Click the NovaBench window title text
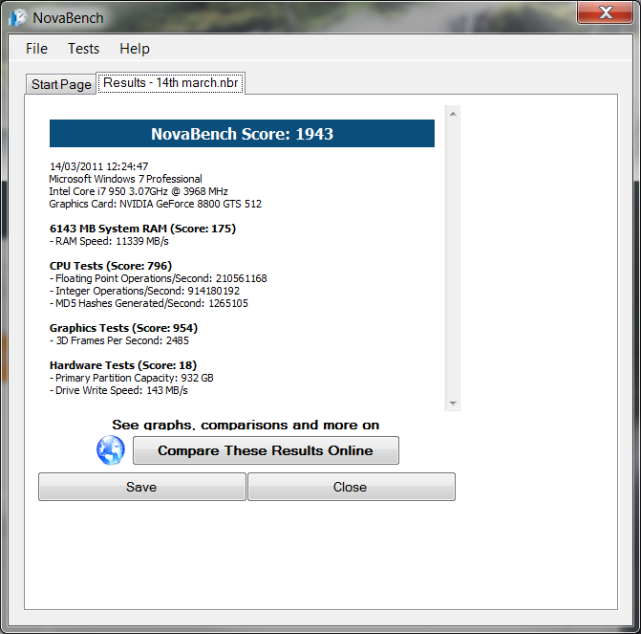 68,18
